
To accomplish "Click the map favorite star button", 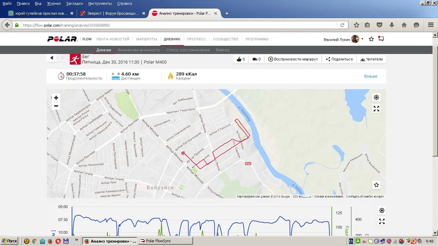I will click(376, 185).
